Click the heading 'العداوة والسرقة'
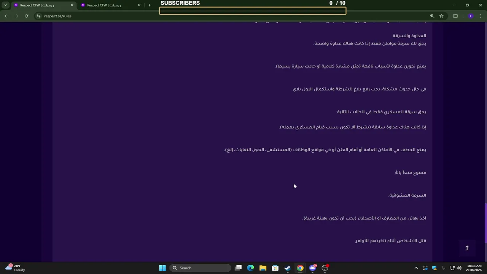487x274 pixels. (x=409, y=36)
